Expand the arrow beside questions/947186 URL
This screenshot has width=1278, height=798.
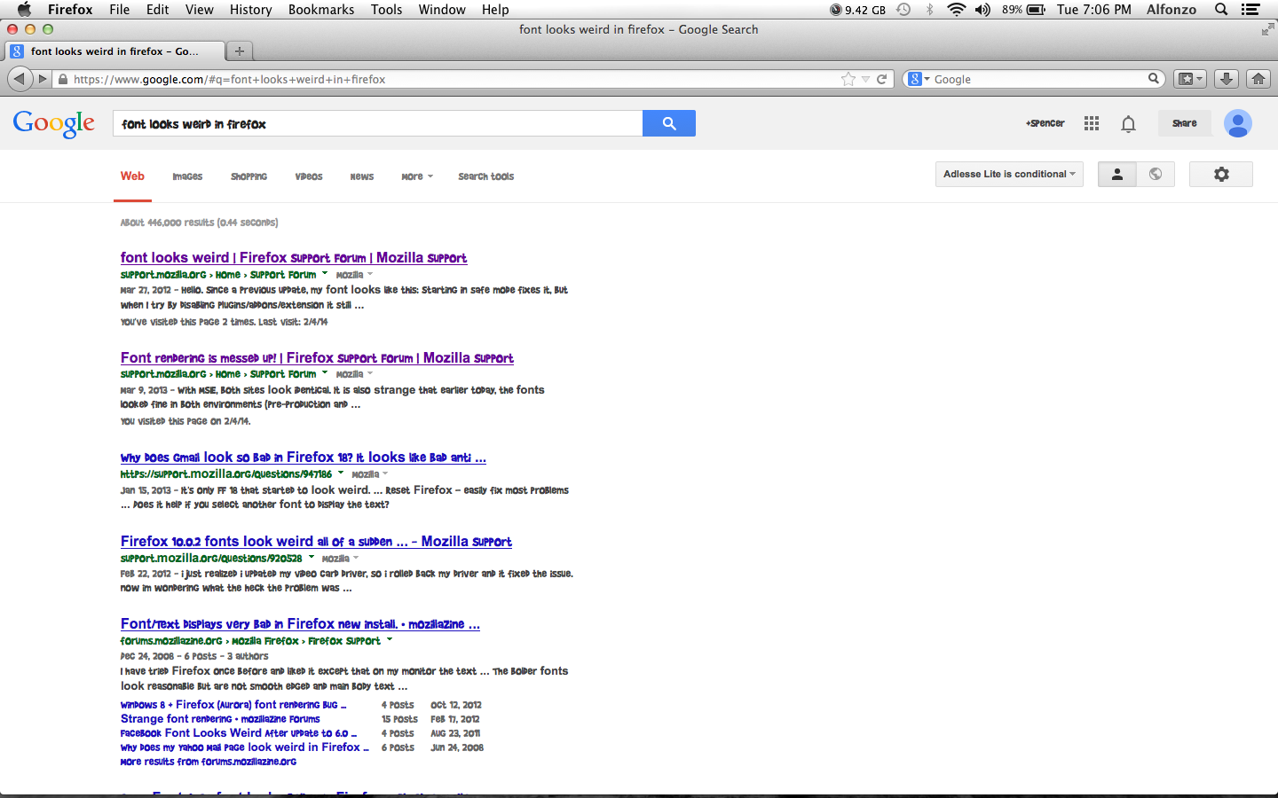341,473
